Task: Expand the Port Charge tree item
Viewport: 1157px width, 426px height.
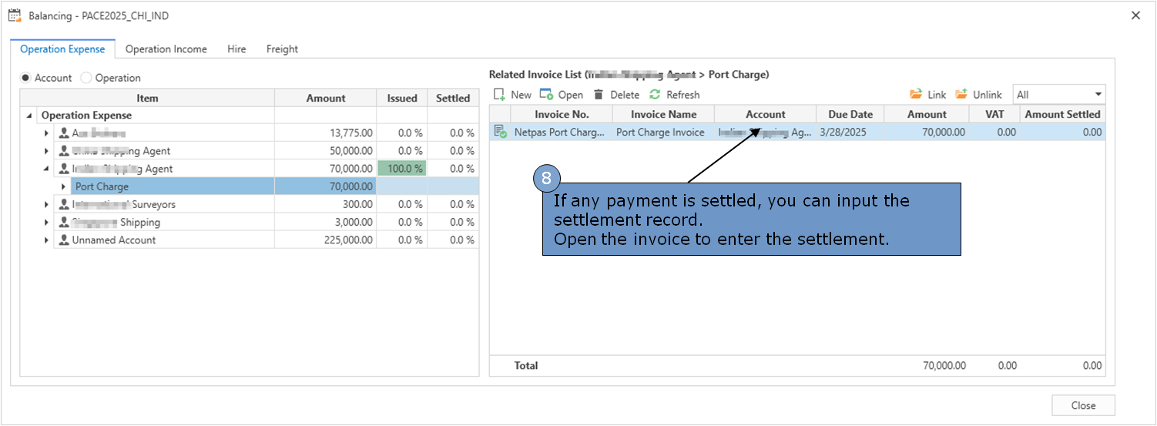Action: [64, 186]
